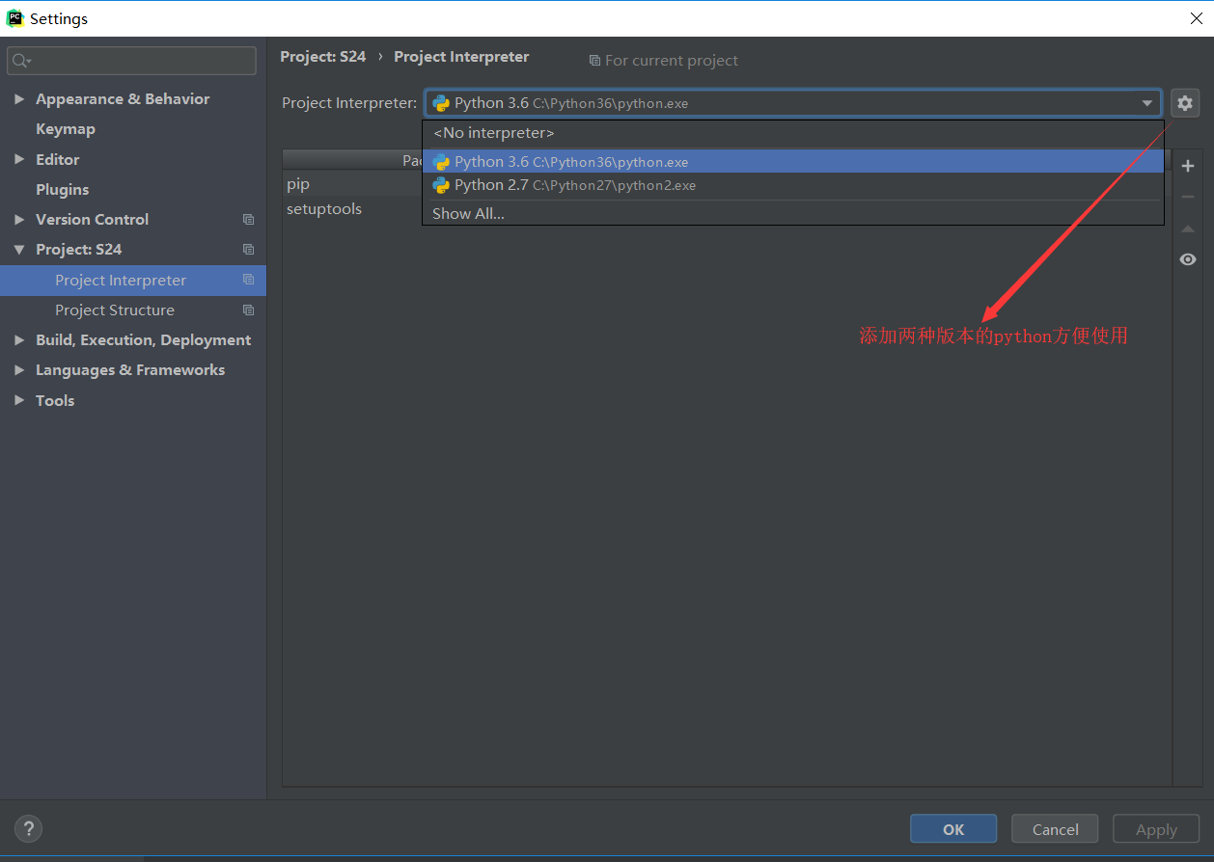Click the Tools label in sidebar

click(x=55, y=400)
